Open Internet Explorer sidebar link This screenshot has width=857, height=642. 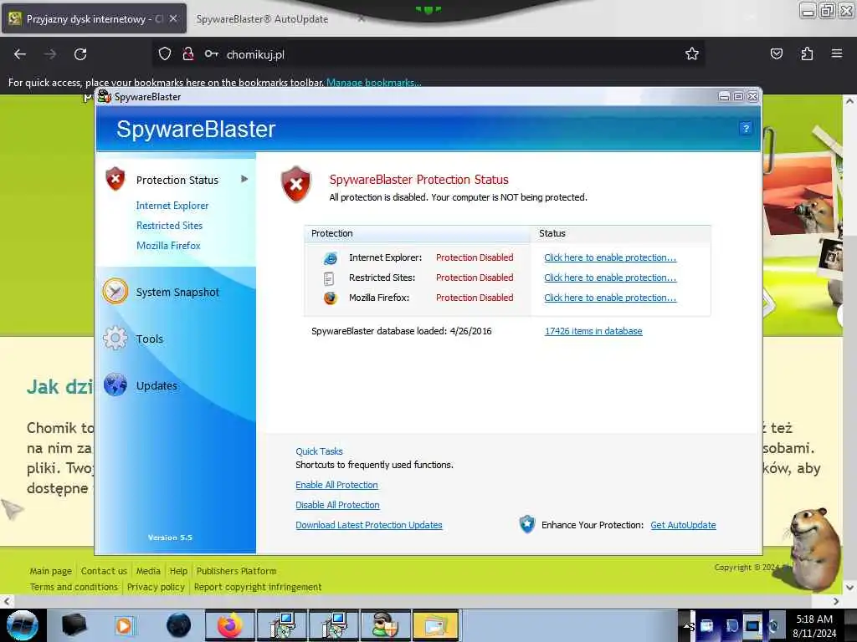coord(172,206)
